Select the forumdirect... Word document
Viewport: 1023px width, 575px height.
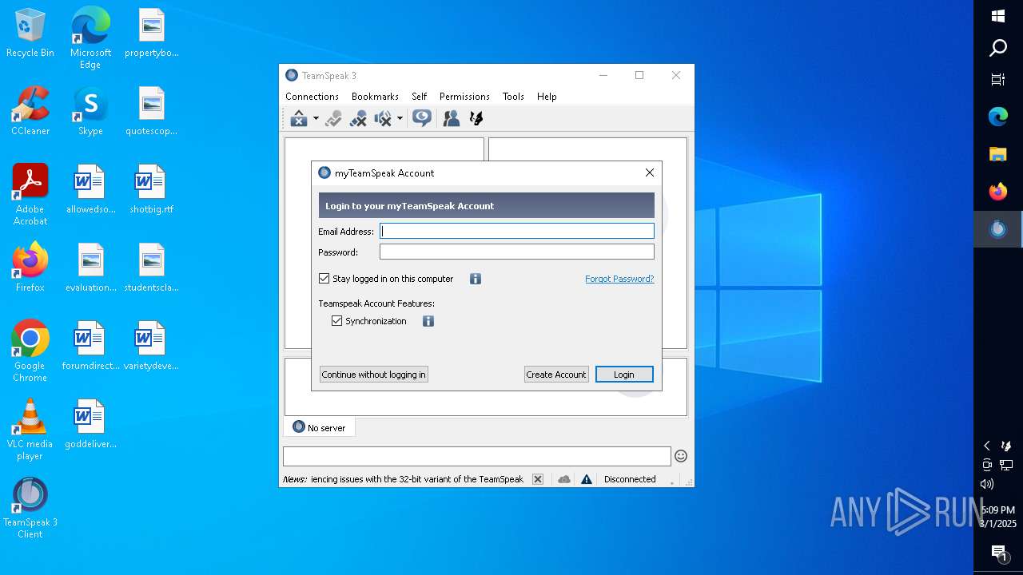tap(90, 346)
